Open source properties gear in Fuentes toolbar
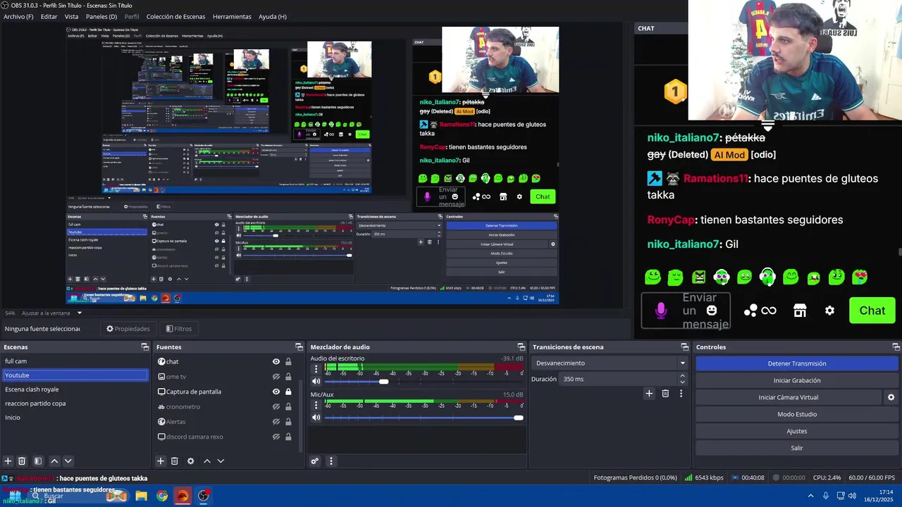This screenshot has width=902, height=507. coord(190,461)
